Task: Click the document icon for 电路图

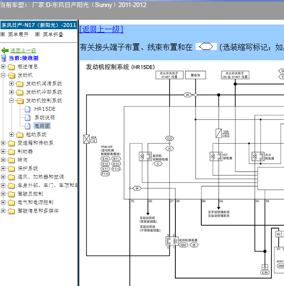Action: 27,126
